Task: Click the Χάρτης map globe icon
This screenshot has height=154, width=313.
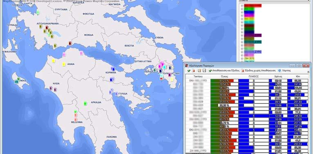Action: click(x=279, y=70)
